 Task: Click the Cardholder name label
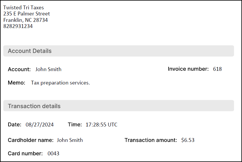tap(30, 140)
